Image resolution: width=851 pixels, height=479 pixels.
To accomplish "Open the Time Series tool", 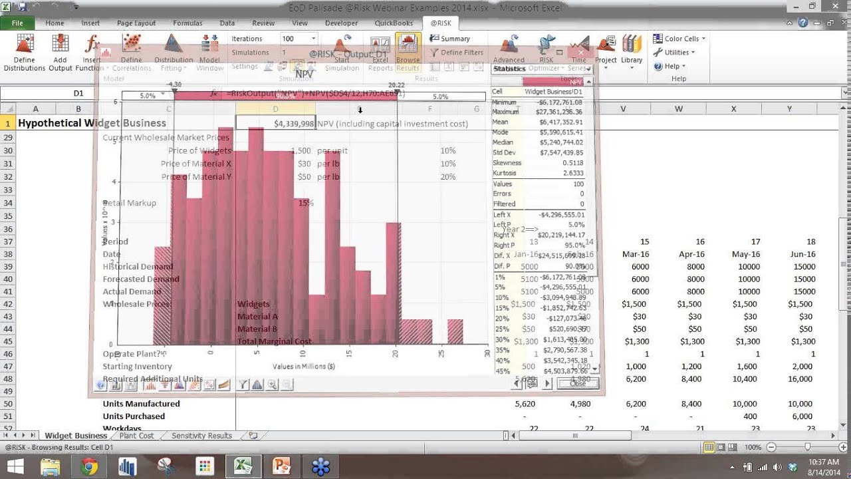I will point(578,53).
